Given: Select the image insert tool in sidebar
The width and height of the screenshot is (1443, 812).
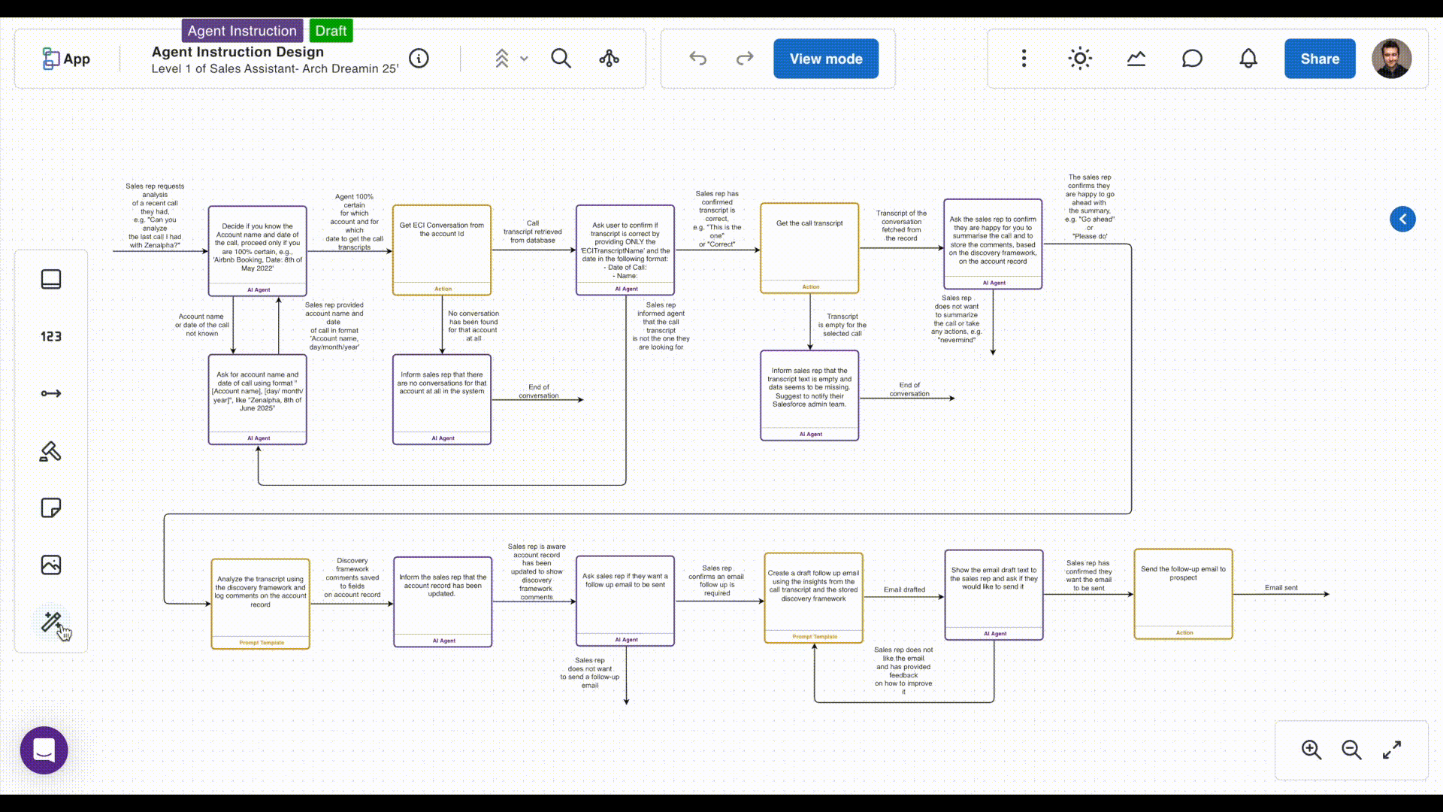Looking at the screenshot, I should pos(50,565).
